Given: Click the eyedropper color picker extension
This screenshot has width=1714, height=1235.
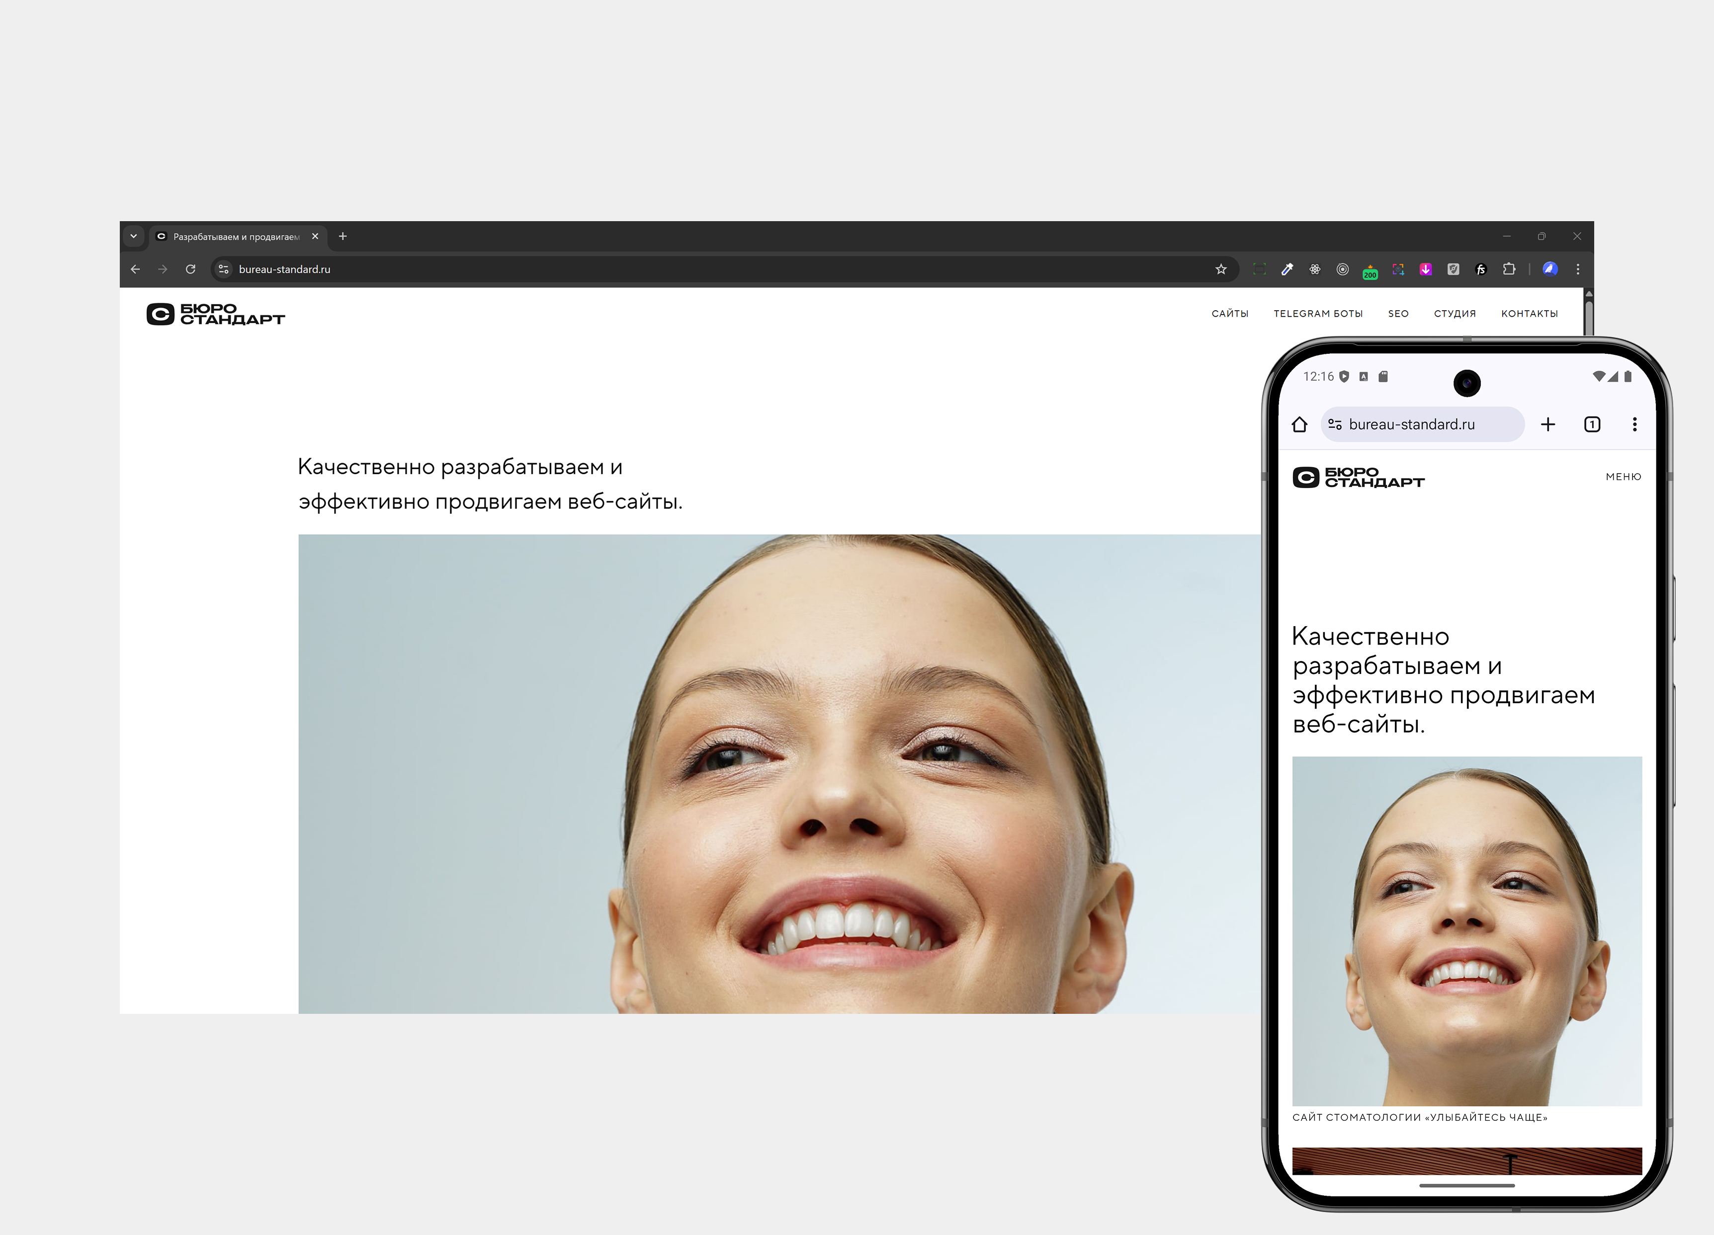Looking at the screenshot, I should click(1287, 270).
